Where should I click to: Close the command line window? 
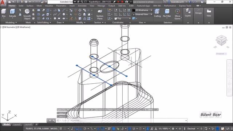coord(50,120)
